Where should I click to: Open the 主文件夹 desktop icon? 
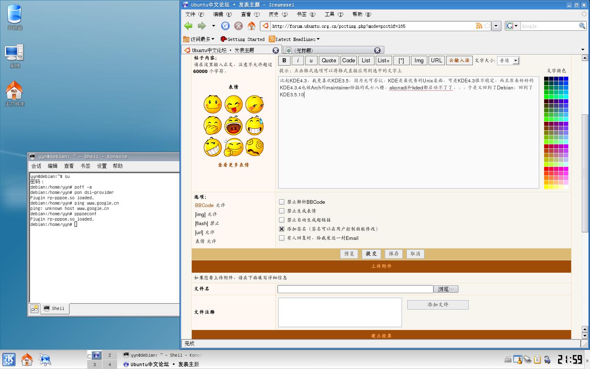[x=15, y=93]
